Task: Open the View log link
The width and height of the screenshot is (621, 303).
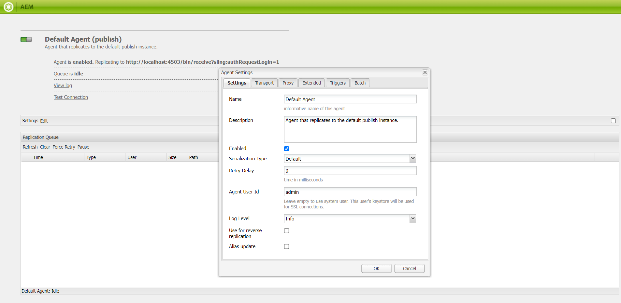Action: point(63,86)
